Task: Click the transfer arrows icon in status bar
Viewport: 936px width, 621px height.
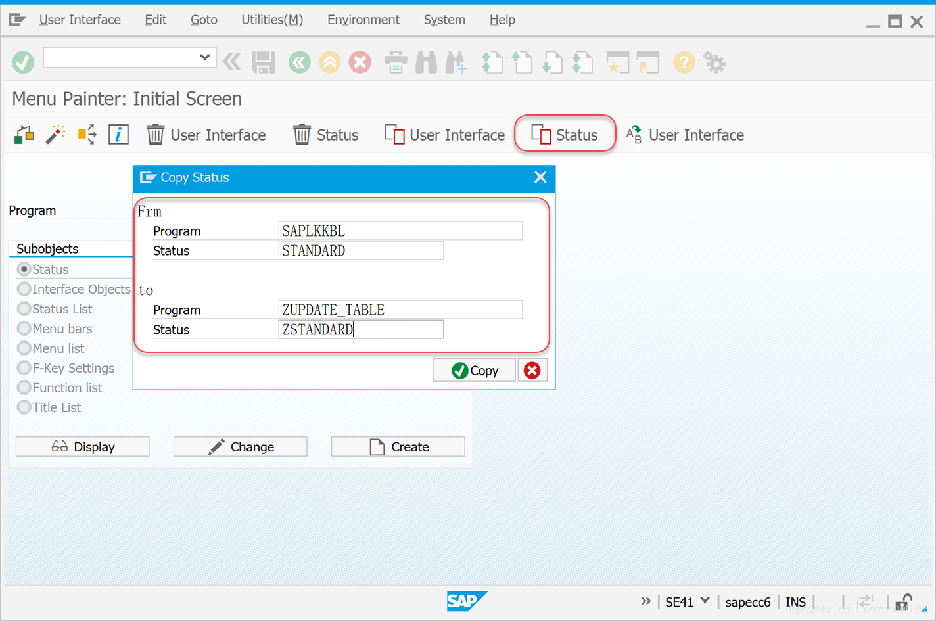Action: [x=865, y=601]
